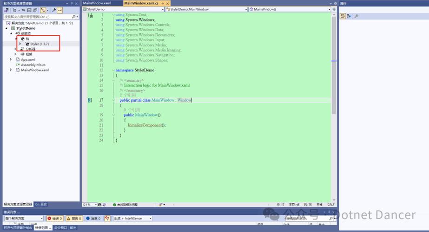Select AssemblyInfo.cs in the solution tree
The height and width of the screenshot is (232, 429).
click(33, 65)
